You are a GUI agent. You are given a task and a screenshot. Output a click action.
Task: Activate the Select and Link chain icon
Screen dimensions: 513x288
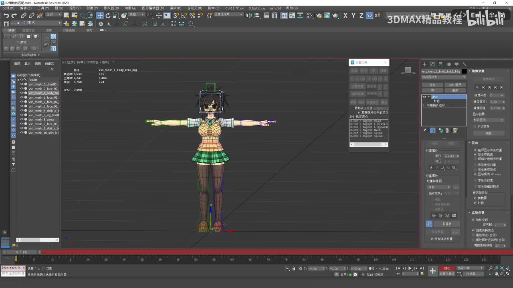[24, 16]
